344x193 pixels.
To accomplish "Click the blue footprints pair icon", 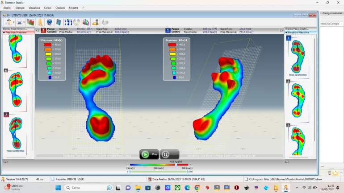I will tap(68, 22).
